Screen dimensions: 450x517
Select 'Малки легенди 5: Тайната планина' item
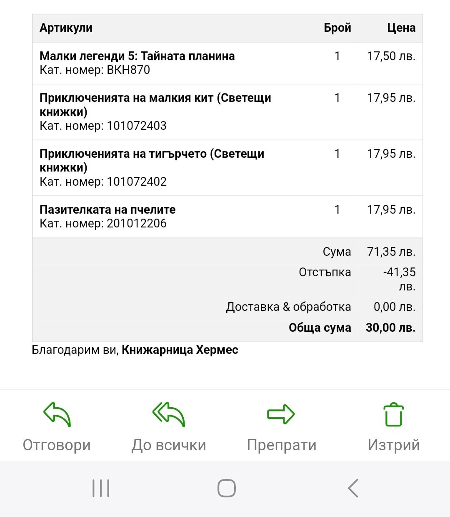[x=137, y=56]
